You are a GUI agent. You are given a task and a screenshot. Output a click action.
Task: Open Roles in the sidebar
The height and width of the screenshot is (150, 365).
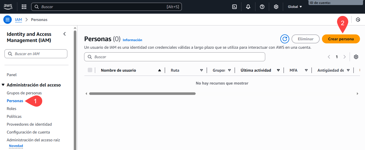(11, 109)
